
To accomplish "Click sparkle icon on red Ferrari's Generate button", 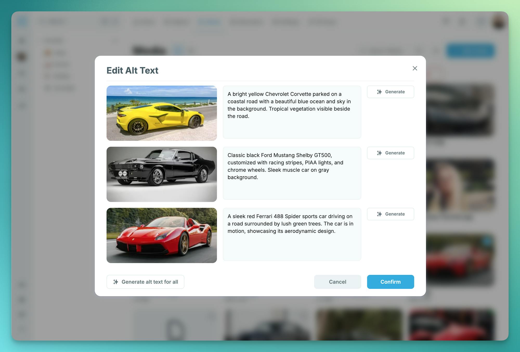I will (379, 214).
